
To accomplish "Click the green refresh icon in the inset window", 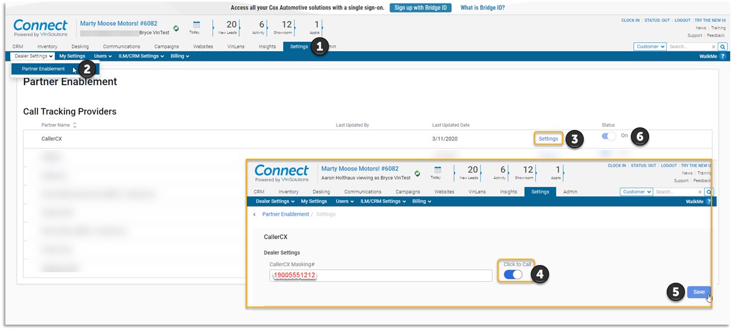I will (417, 173).
